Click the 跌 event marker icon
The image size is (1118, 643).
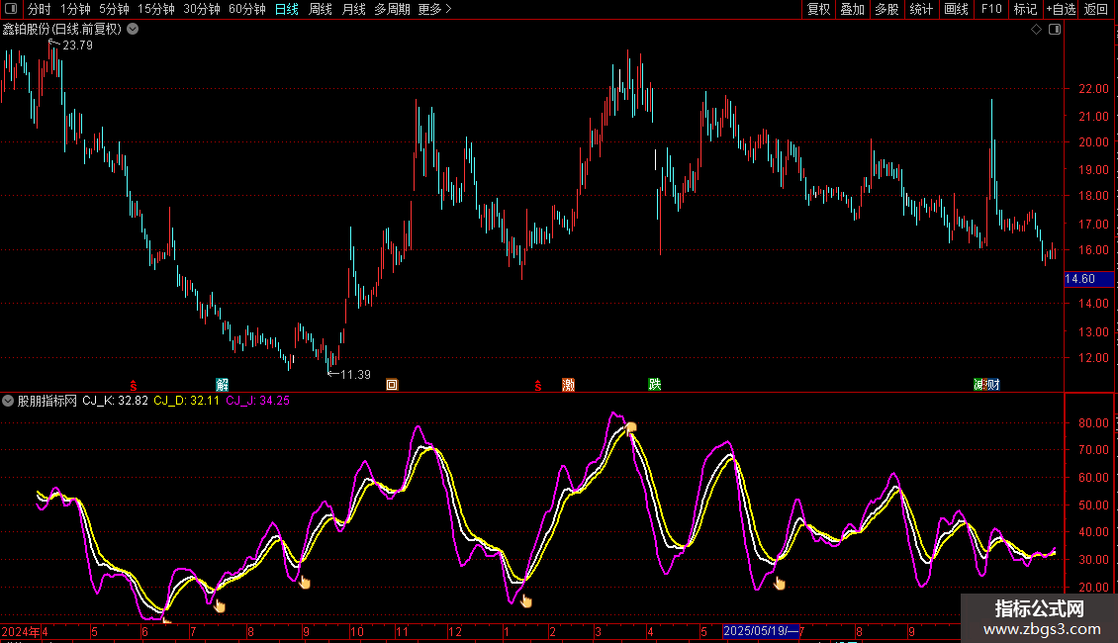[x=654, y=384]
